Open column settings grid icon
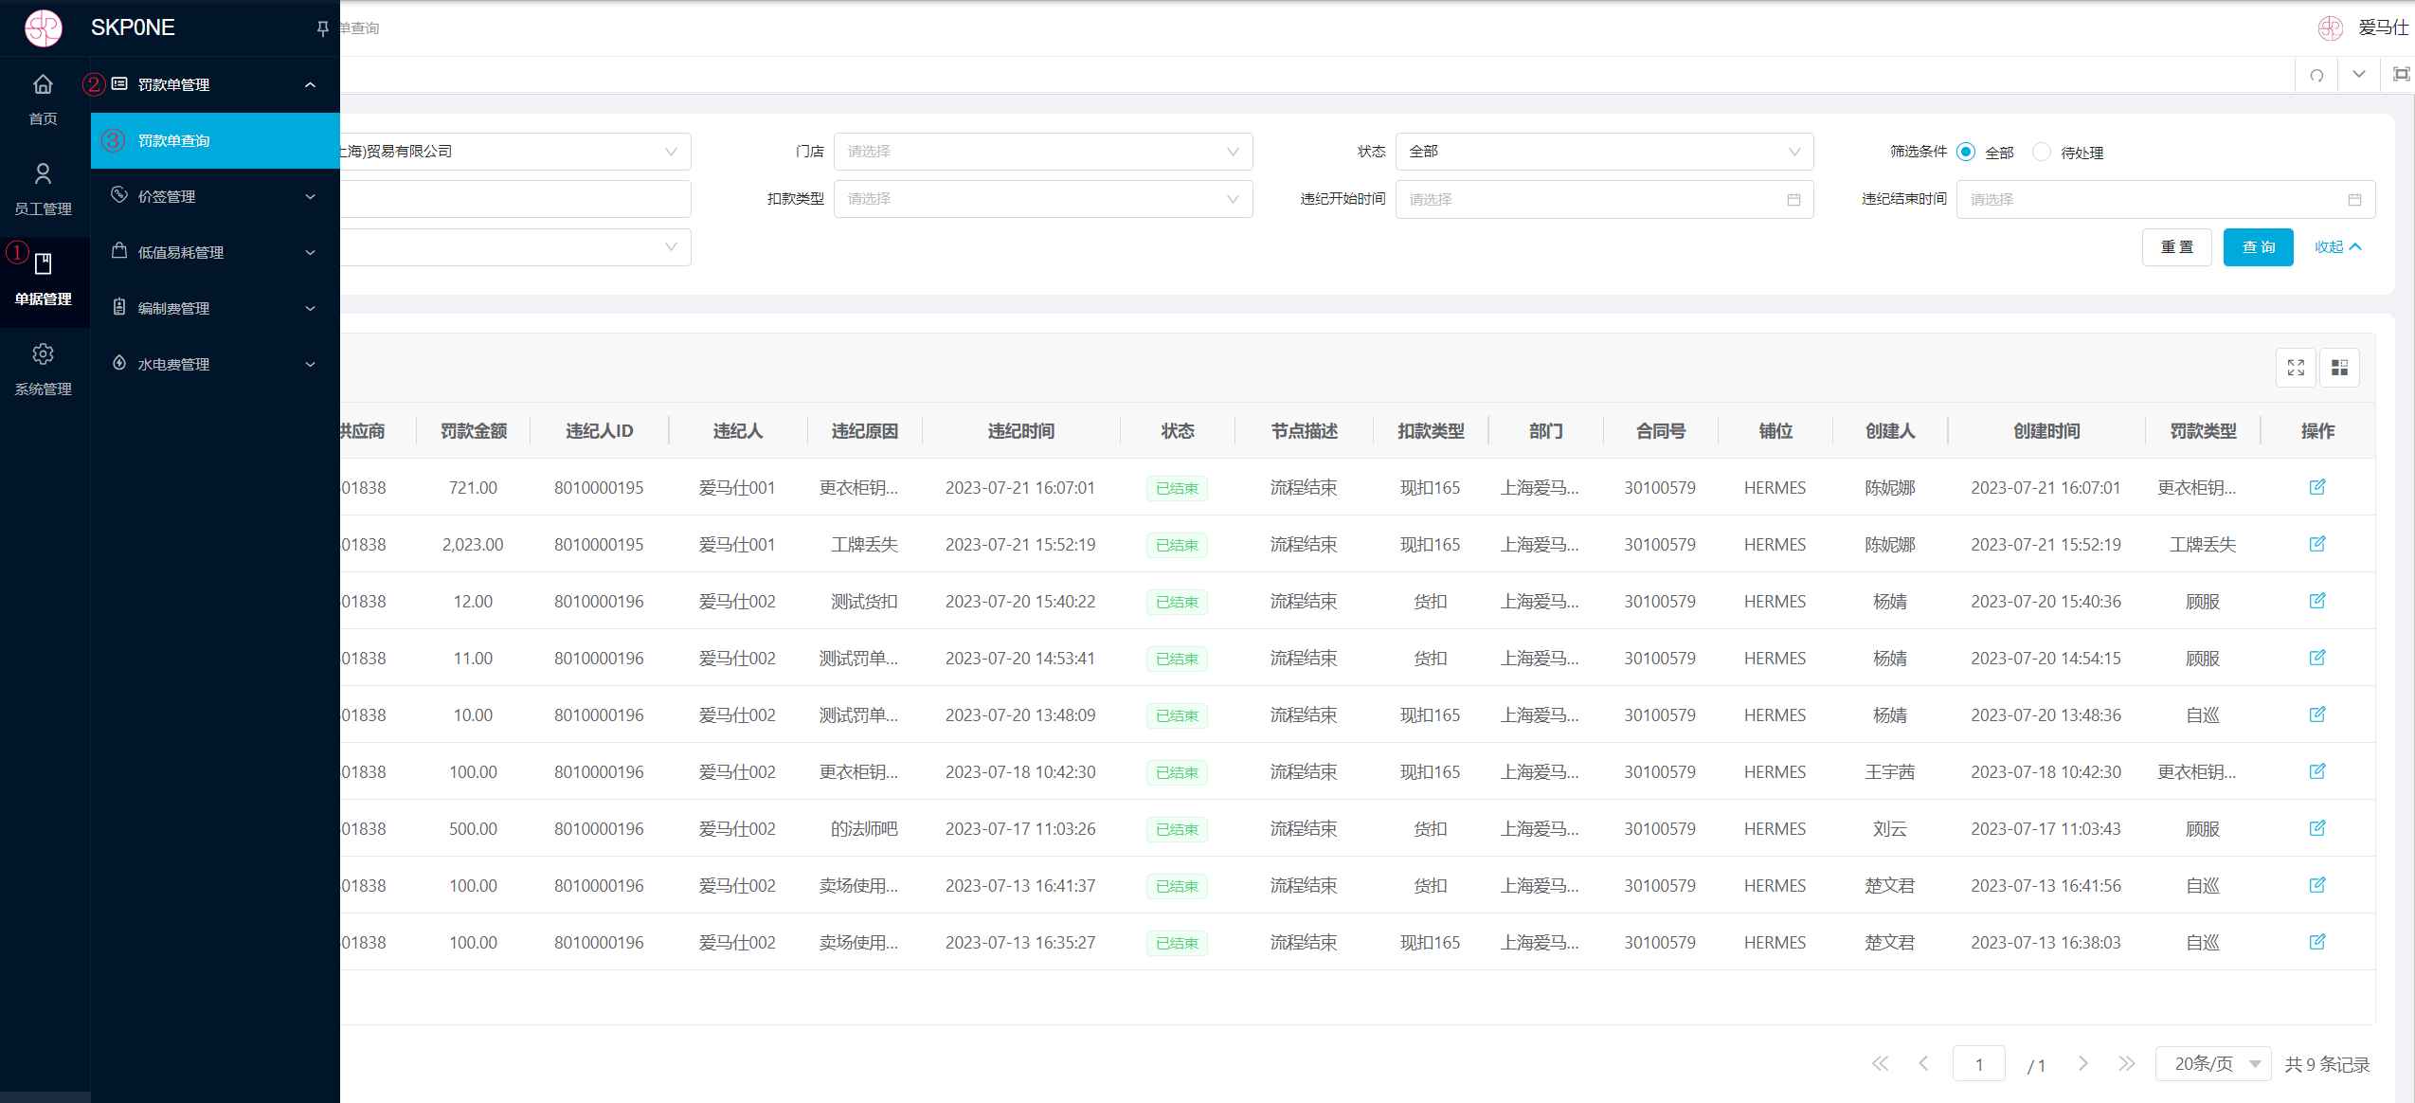The image size is (2415, 1103). pos(2339,367)
